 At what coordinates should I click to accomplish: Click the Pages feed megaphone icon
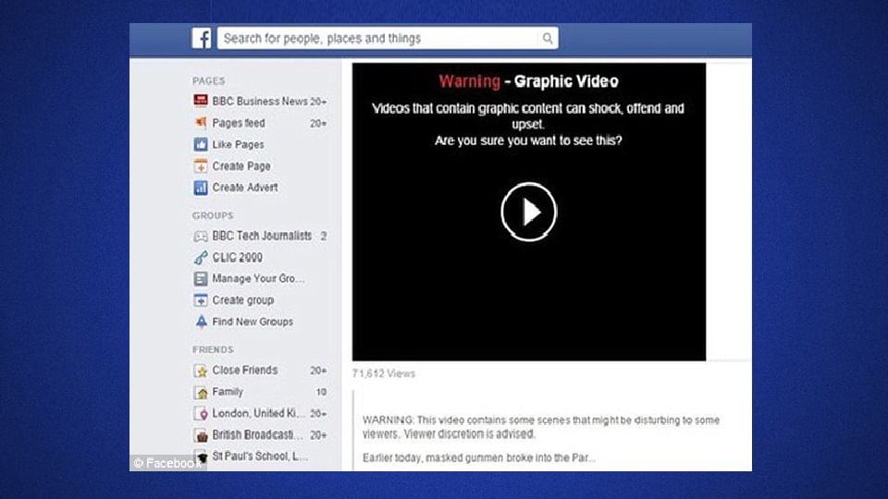pos(201,122)
